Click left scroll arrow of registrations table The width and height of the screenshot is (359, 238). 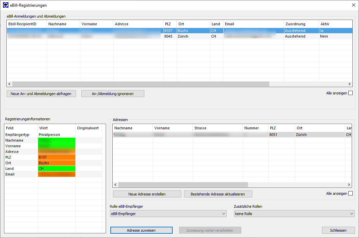[x=9, y=84]
